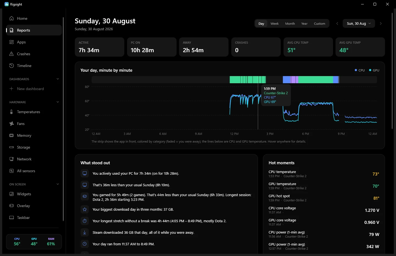Click the Temperatures thermometer icon

(x=12, y=112)
